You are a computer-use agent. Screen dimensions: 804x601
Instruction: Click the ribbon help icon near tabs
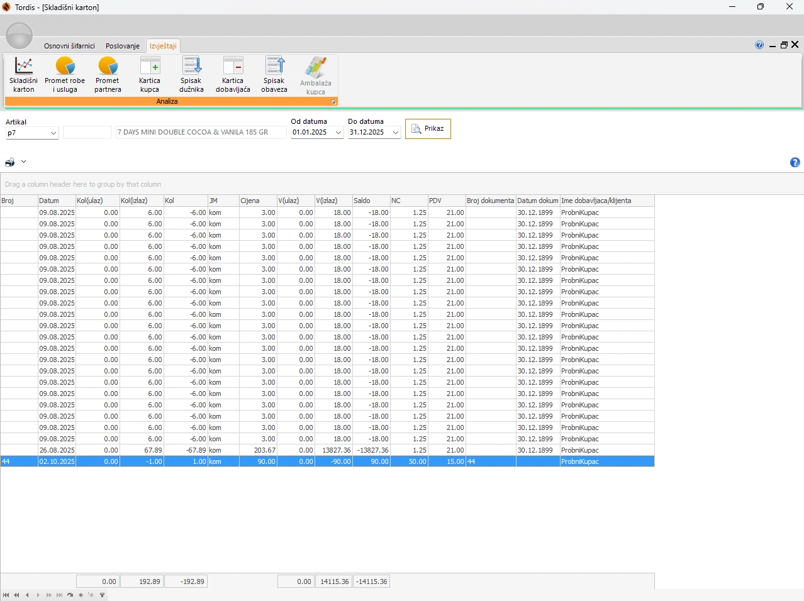759,45
